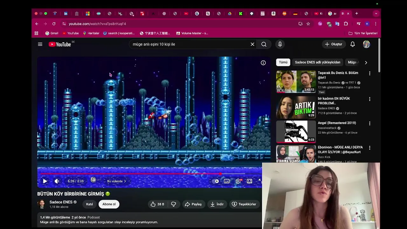Go back in the browser

[x=37, y=24]
